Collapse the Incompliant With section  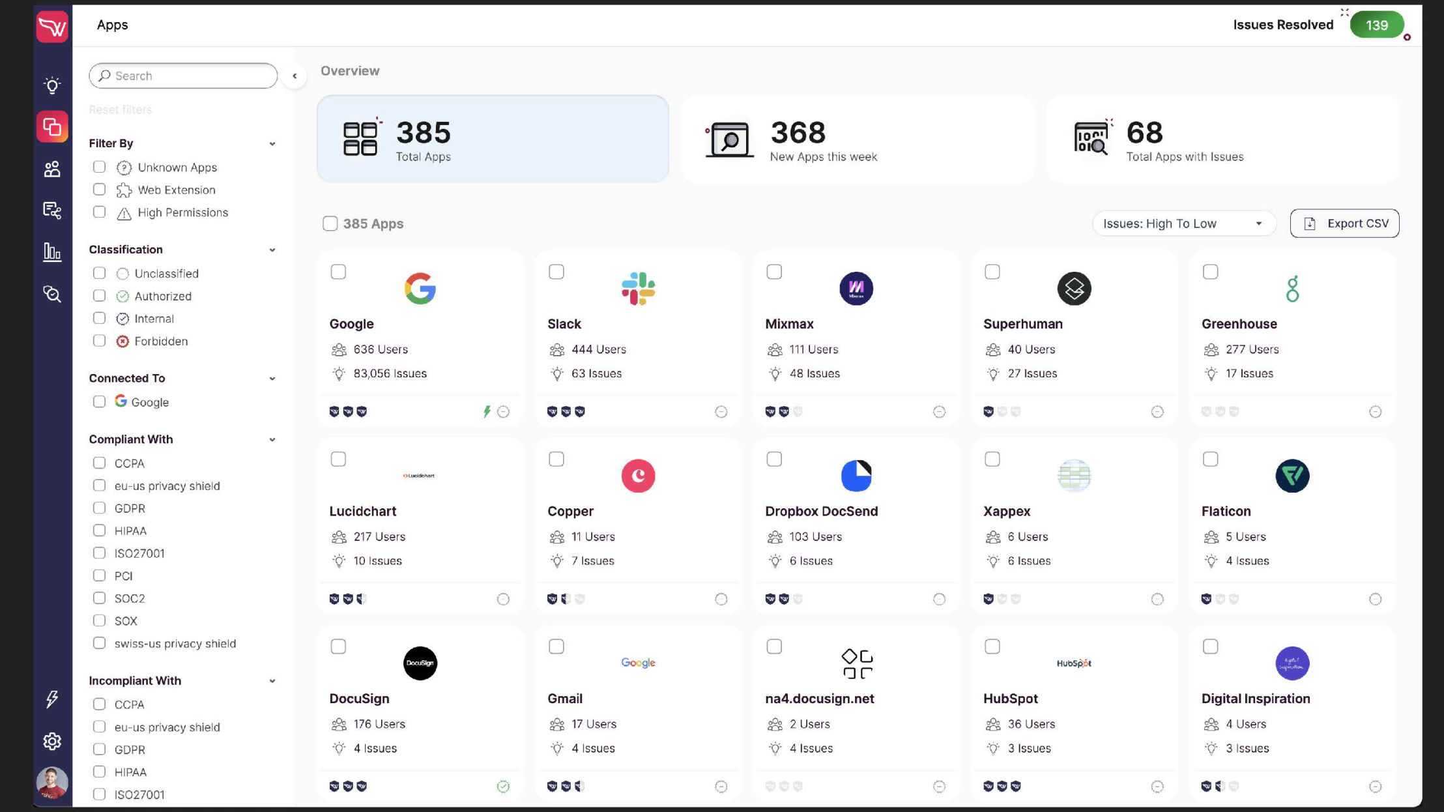(272, 680)
